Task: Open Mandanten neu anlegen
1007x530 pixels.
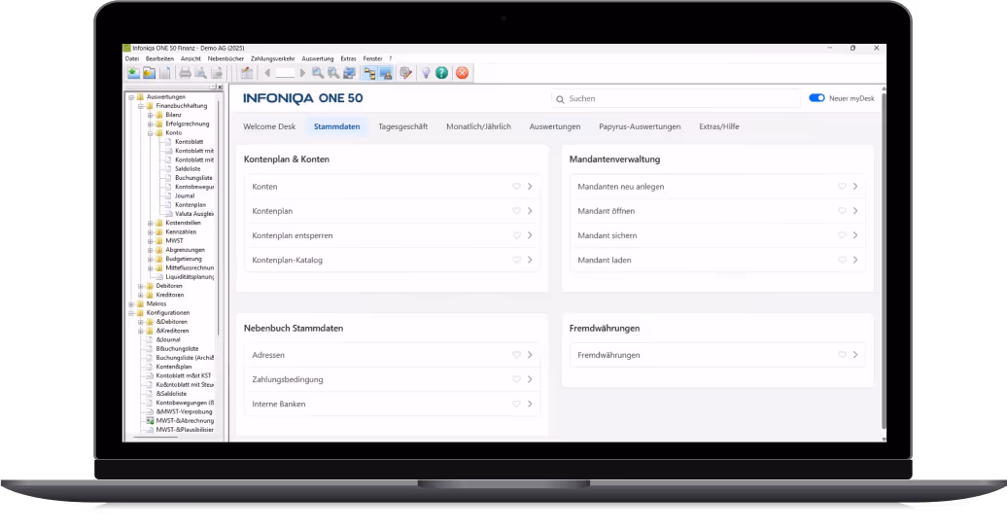Action: click(717, 187)
